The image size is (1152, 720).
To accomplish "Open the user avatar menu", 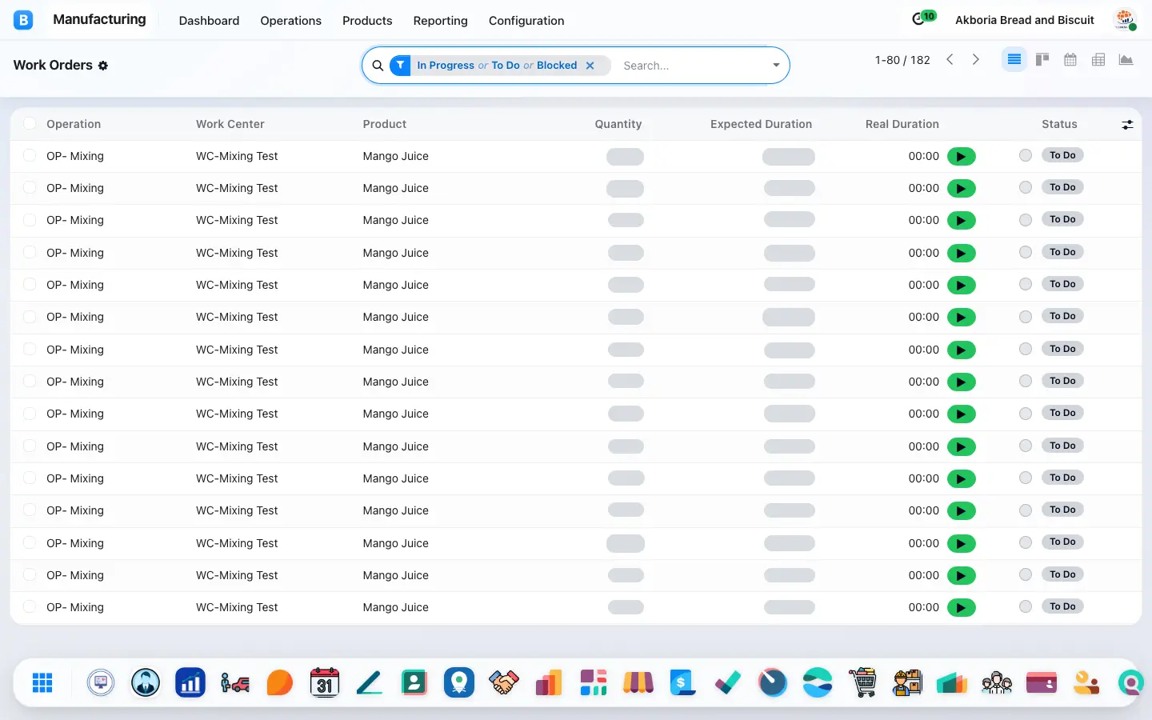I will tap(1125, 20).
